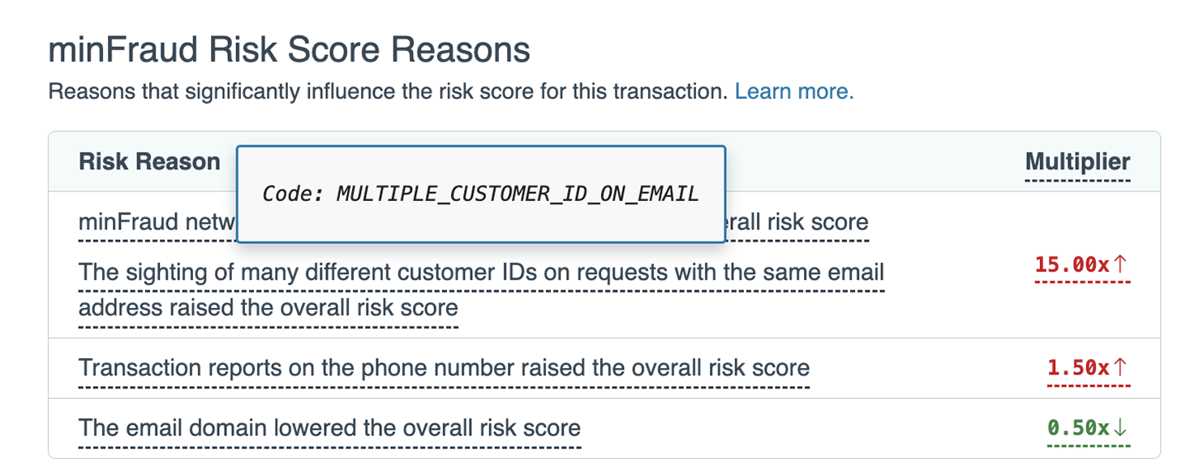Click the green down arrow beside 0.50x
1199x471 pixels.
(1120, 427)
